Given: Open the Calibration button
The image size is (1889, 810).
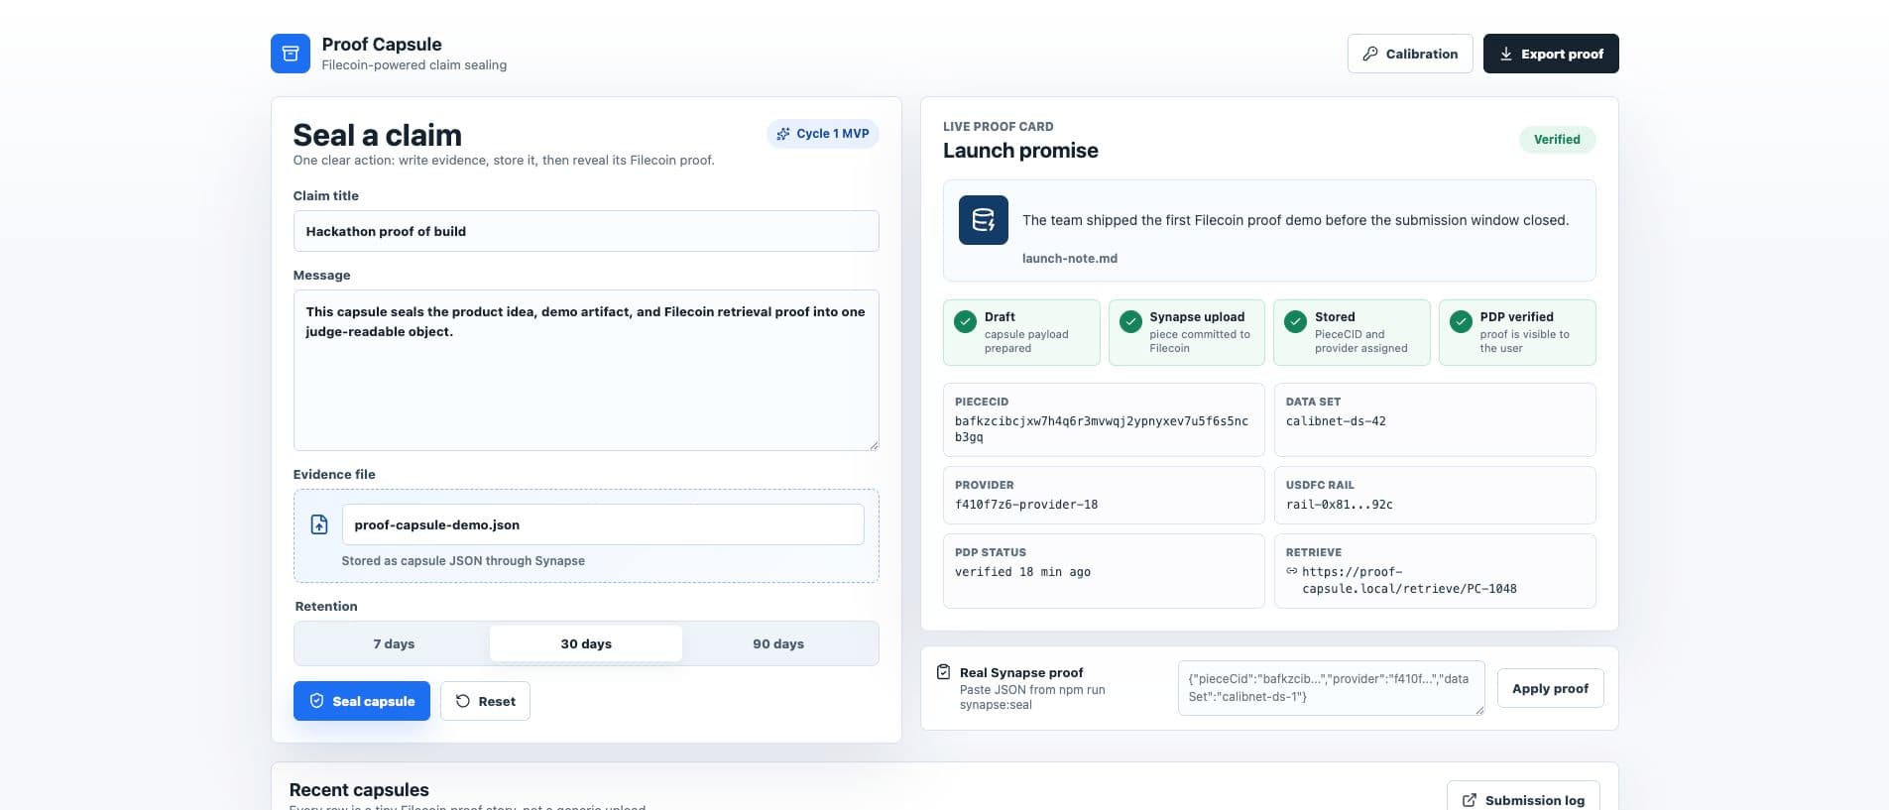Looking at the screenshot, I should click(x=1410, y=54).
